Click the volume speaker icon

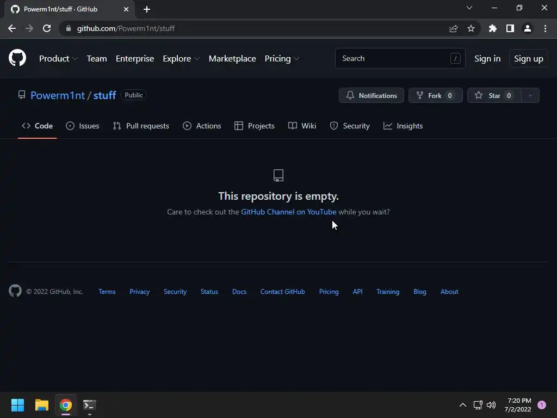(x=491, y=405)
